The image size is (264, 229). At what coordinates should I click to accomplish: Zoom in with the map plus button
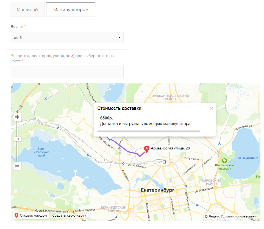17,117
